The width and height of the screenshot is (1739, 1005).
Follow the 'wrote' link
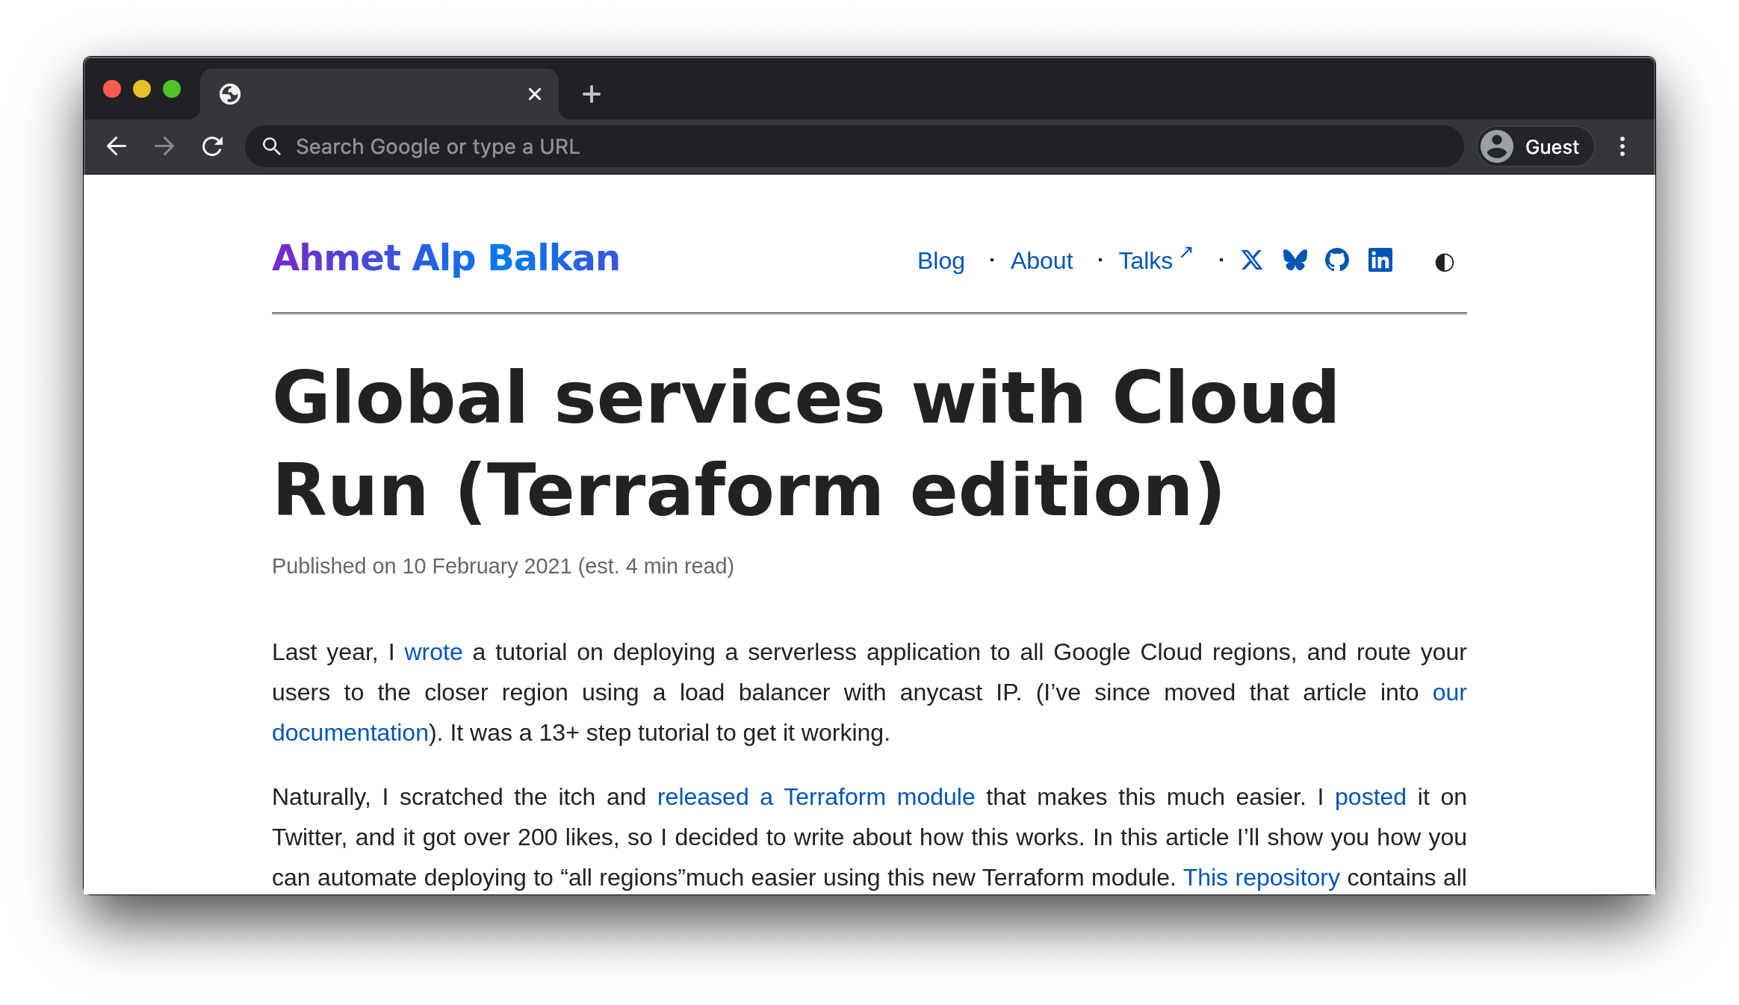(x=433, y=652)
